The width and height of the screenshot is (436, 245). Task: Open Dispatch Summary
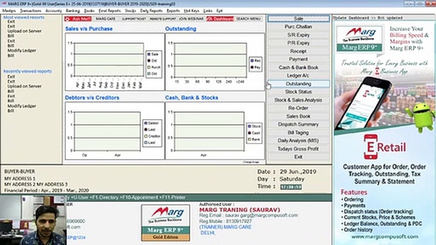click(298, 125)
